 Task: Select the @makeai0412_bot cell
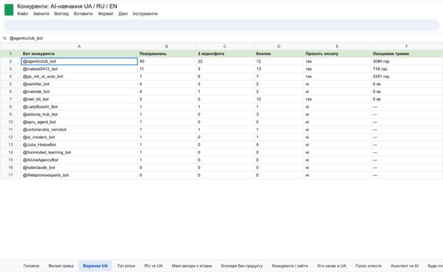point(79,69)
